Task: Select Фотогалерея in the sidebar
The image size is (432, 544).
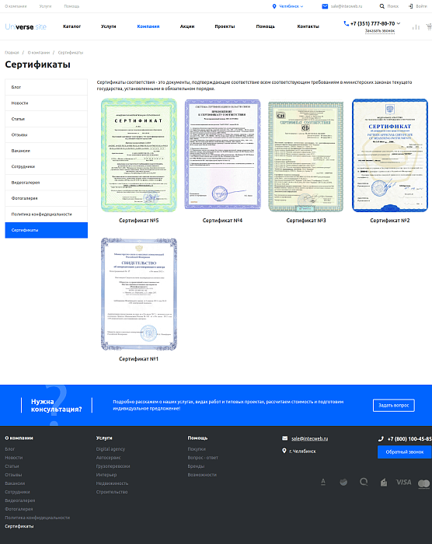Action: coord(46,198)
